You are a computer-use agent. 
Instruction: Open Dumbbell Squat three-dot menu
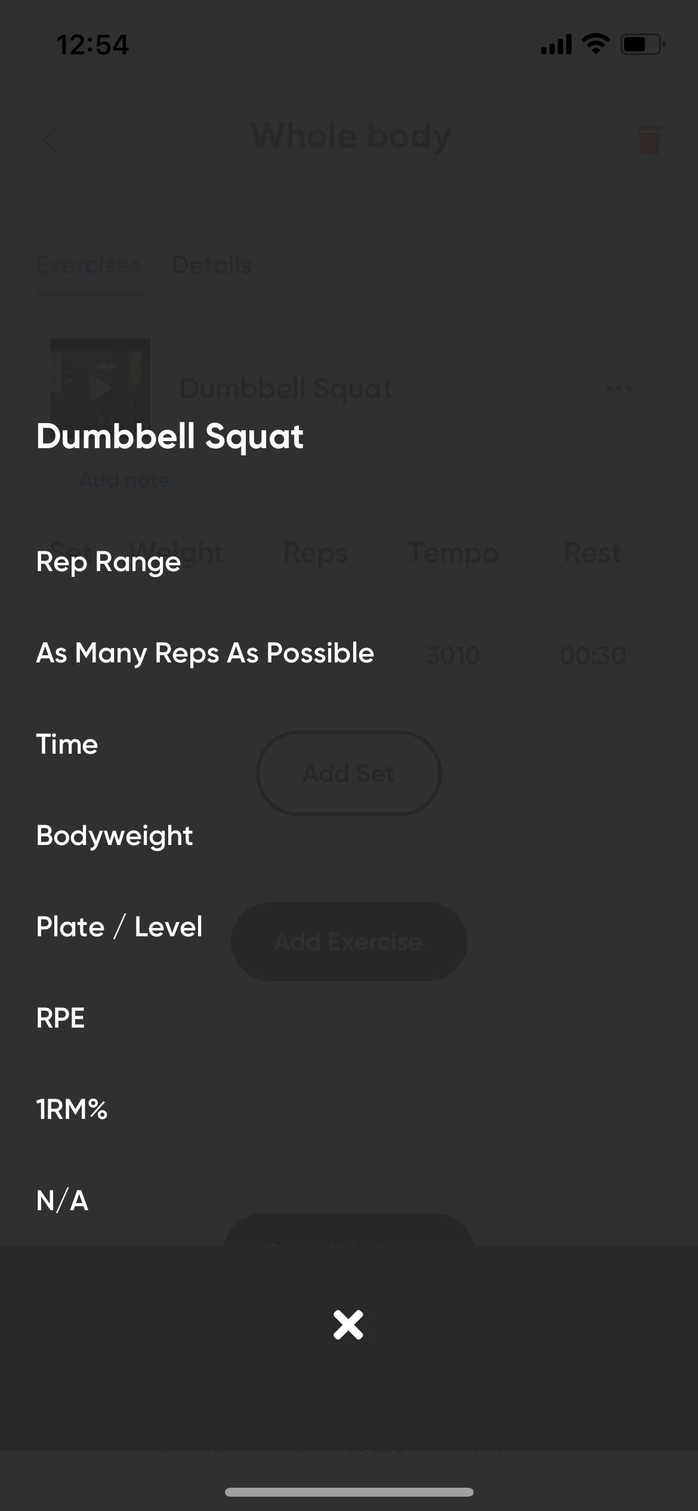619,388
